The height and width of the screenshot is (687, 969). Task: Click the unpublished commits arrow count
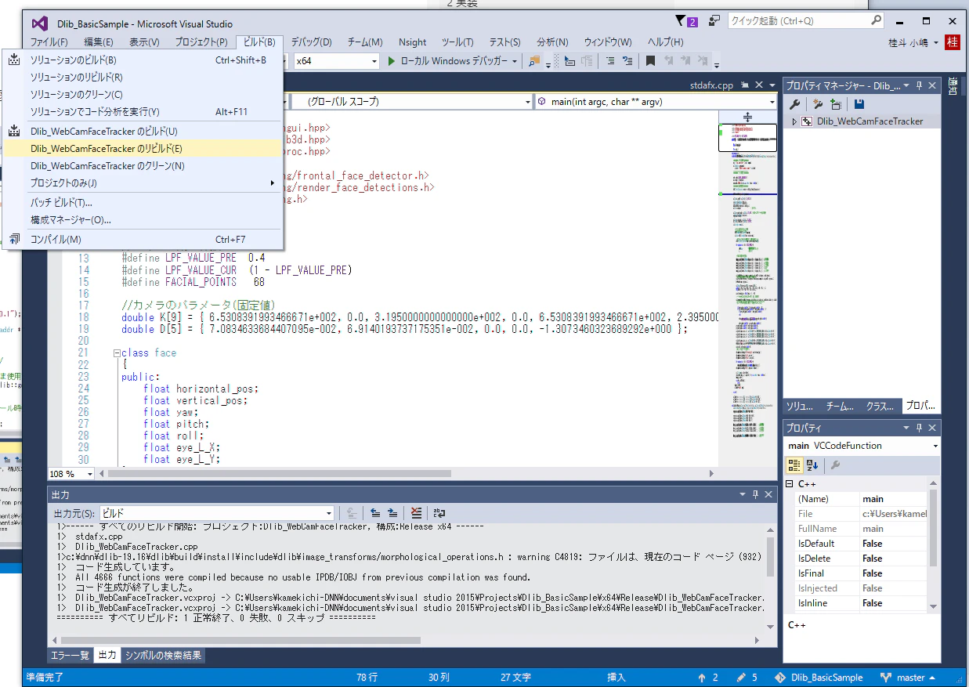[708, 678]
